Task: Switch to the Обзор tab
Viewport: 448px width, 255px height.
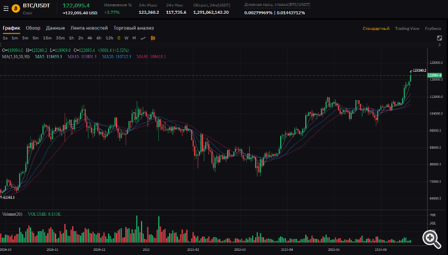Action: coord(33,28)
